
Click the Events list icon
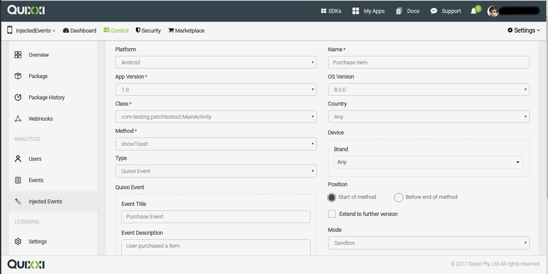(x=18, y=180)
